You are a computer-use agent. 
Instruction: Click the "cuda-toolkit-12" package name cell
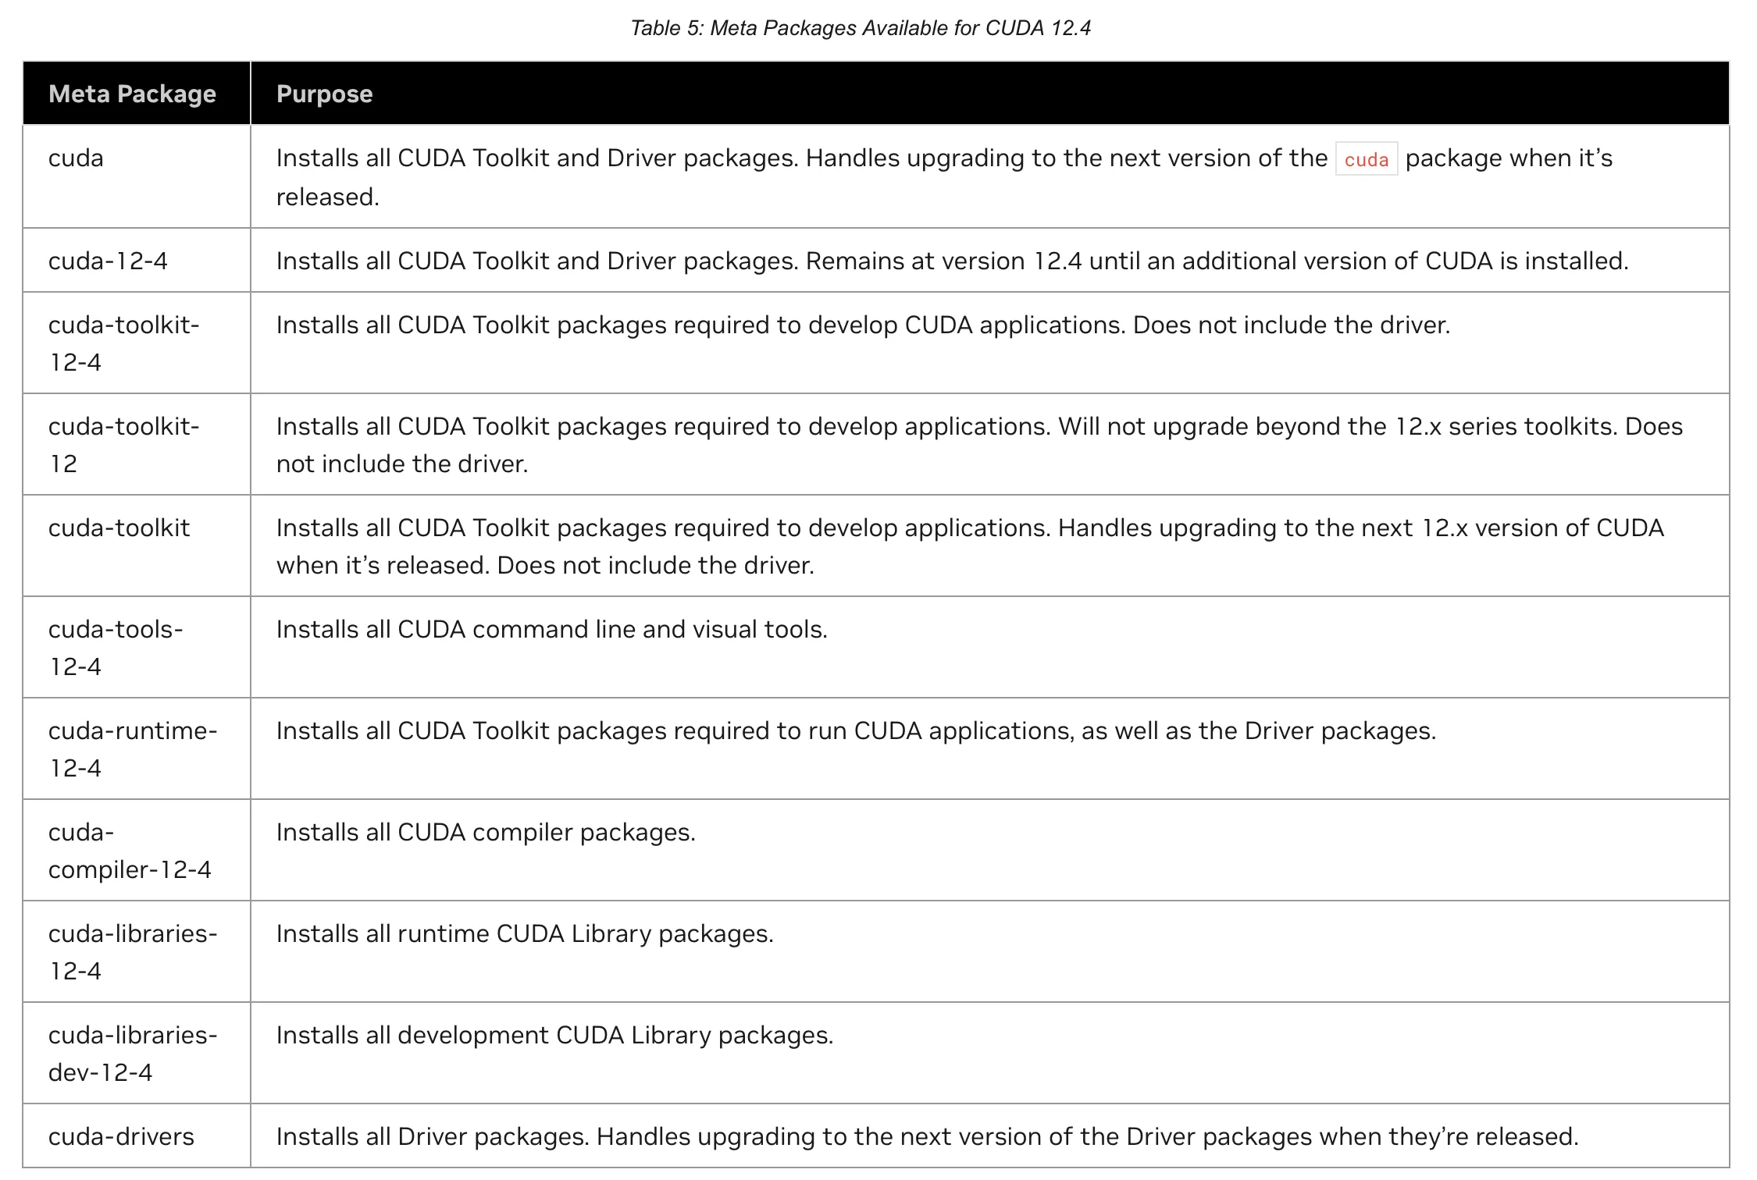123,445
